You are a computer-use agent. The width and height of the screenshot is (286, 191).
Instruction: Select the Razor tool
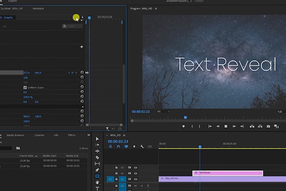(97, 157)
